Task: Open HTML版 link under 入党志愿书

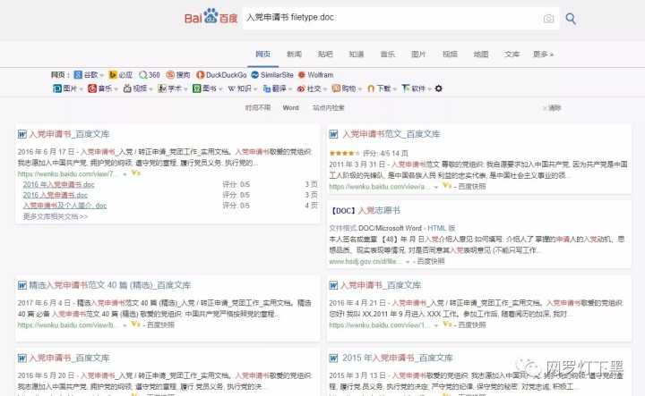Action: point(441,228)
